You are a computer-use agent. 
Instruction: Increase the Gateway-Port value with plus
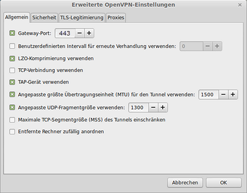pyautogui.click(x=89, y=33)
